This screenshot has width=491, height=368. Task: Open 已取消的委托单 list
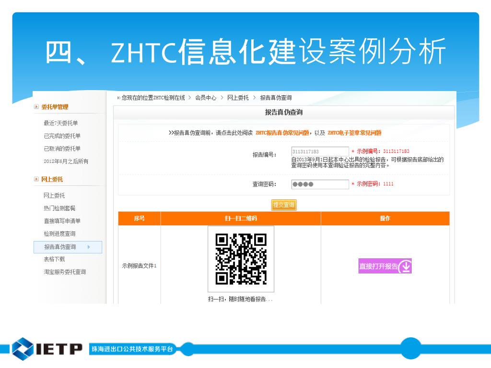tap(62, 149)
